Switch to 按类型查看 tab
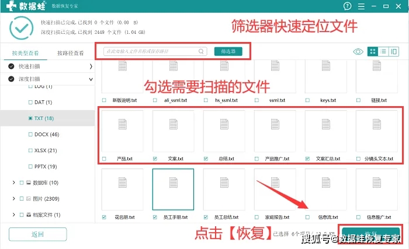 25,53
